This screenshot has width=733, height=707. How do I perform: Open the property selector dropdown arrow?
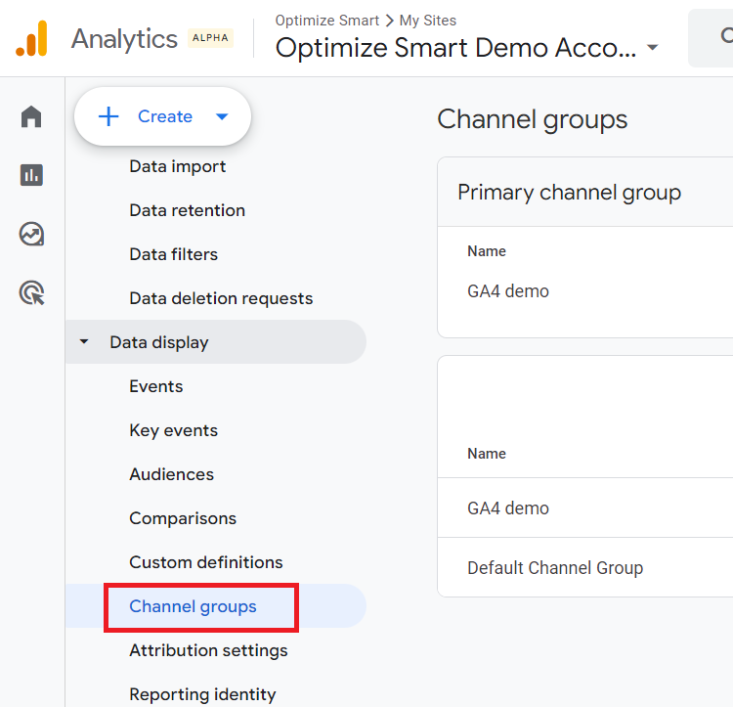(652, 47)
